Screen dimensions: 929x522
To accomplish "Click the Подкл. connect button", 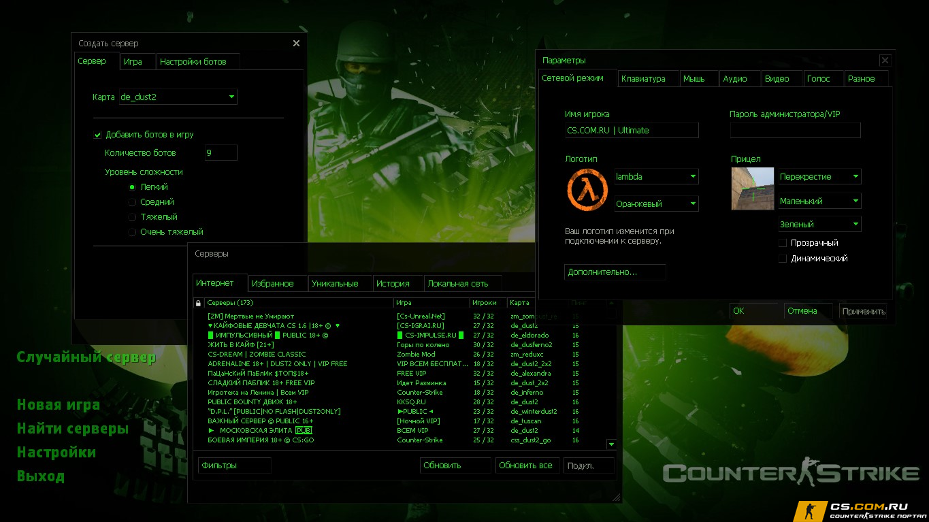I will [589, 466].
